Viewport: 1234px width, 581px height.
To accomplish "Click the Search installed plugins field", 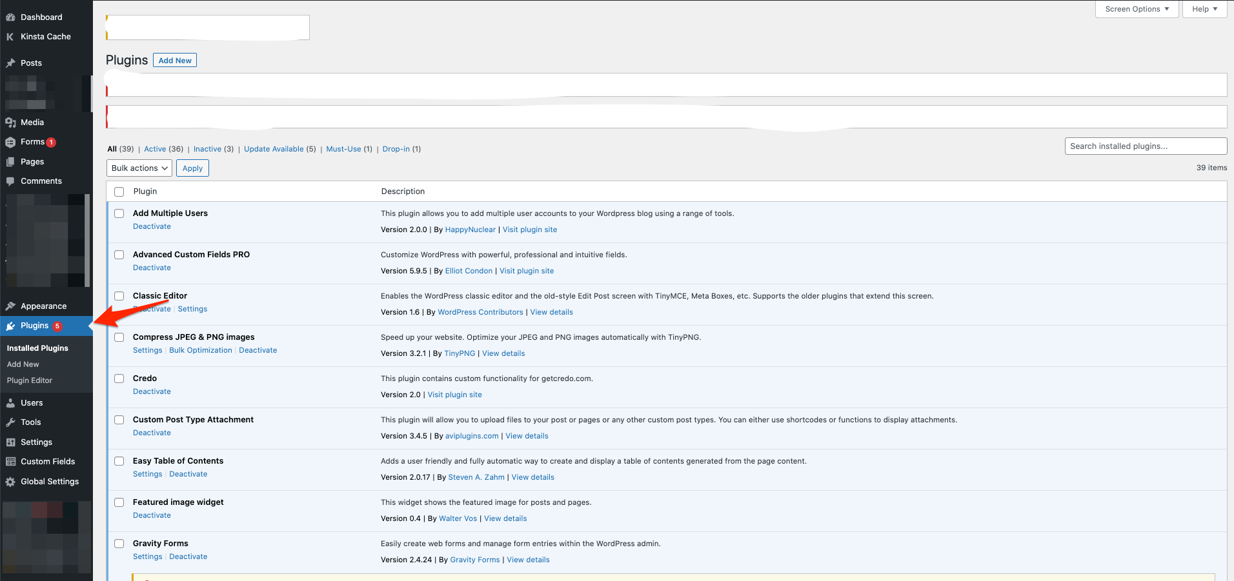I will pyautogui.click(x=1146, y=146).
